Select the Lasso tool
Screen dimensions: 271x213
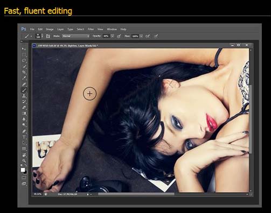point(24,60)
